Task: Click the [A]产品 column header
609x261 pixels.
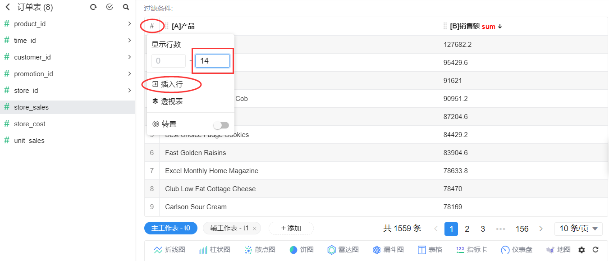Action: (x=183, y=26)
